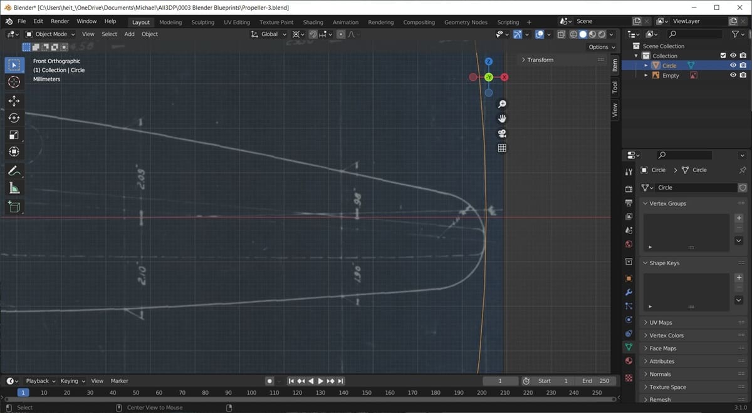752x413 pixels.
Task: Open the Tool properties tab
Action: (x=629, y=171)
